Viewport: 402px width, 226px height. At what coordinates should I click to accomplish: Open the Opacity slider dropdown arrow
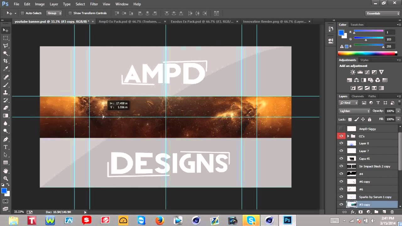pyautogui.click(x=398, y=111)
